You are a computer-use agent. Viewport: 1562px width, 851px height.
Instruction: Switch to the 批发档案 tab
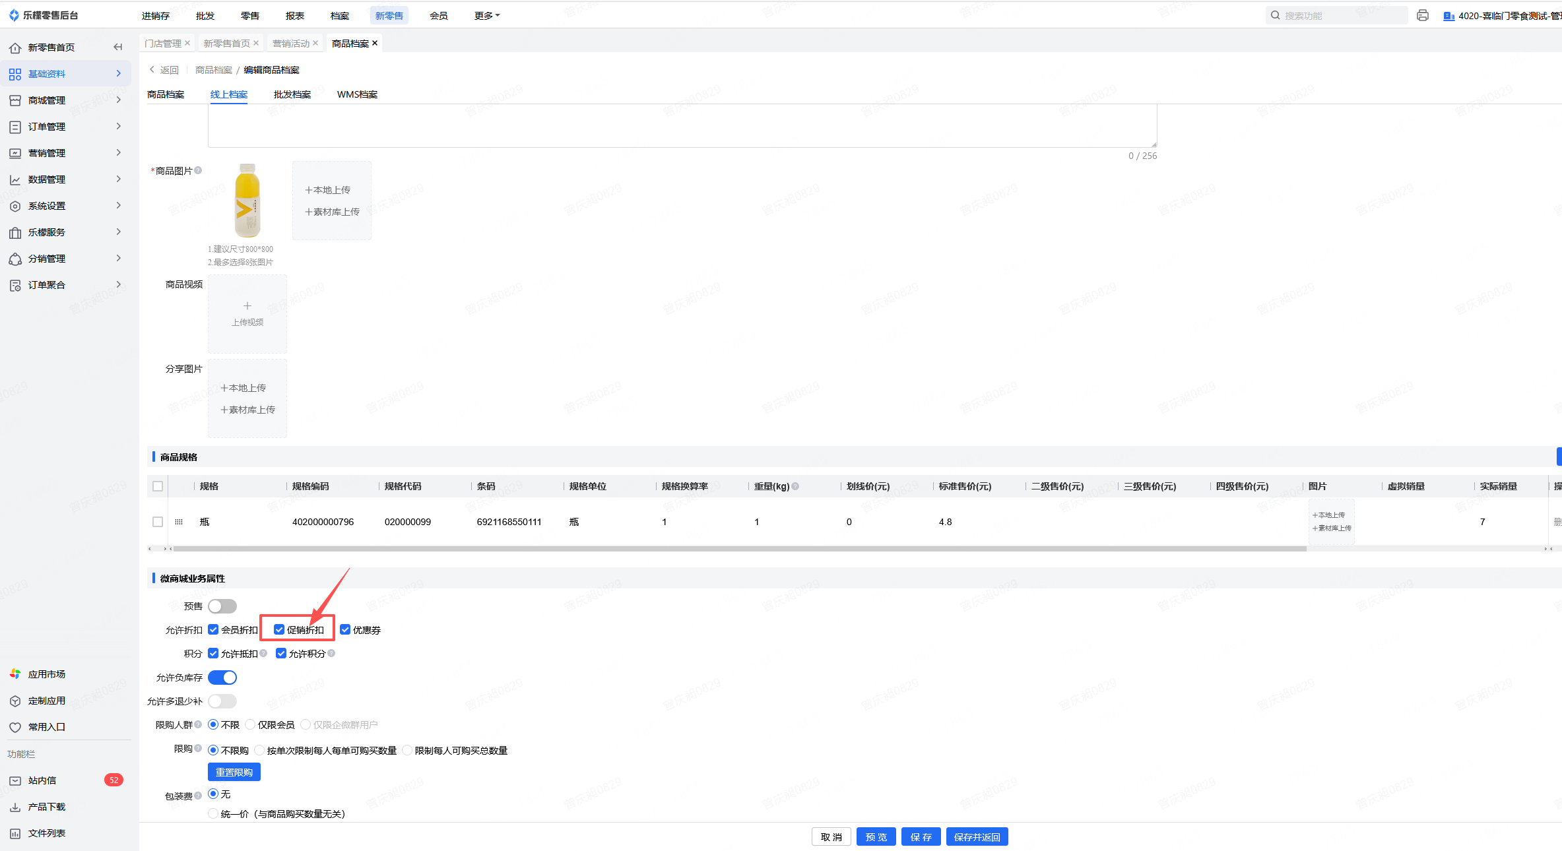[x=292, y=94]
